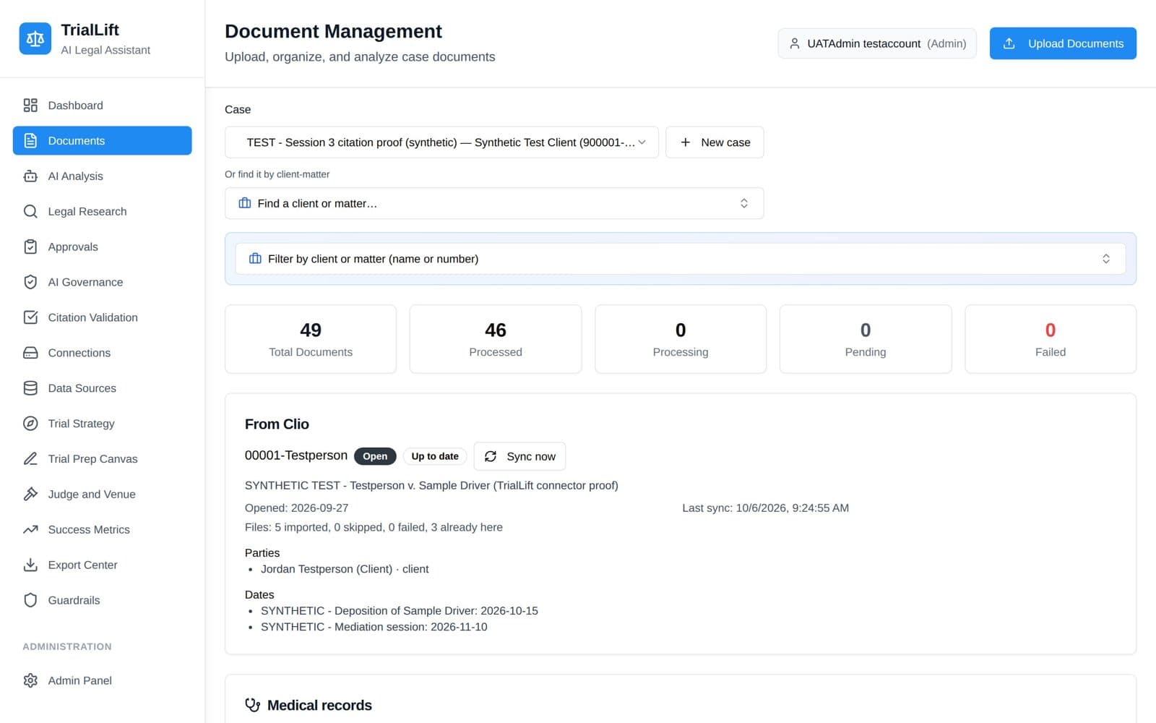Click the Sync now button
Screen dimensions: 1156x723
click(519, 456)
